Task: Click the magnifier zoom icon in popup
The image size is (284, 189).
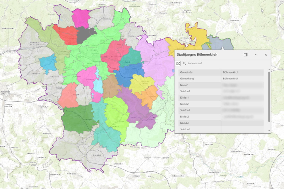Action: [185, 63]
